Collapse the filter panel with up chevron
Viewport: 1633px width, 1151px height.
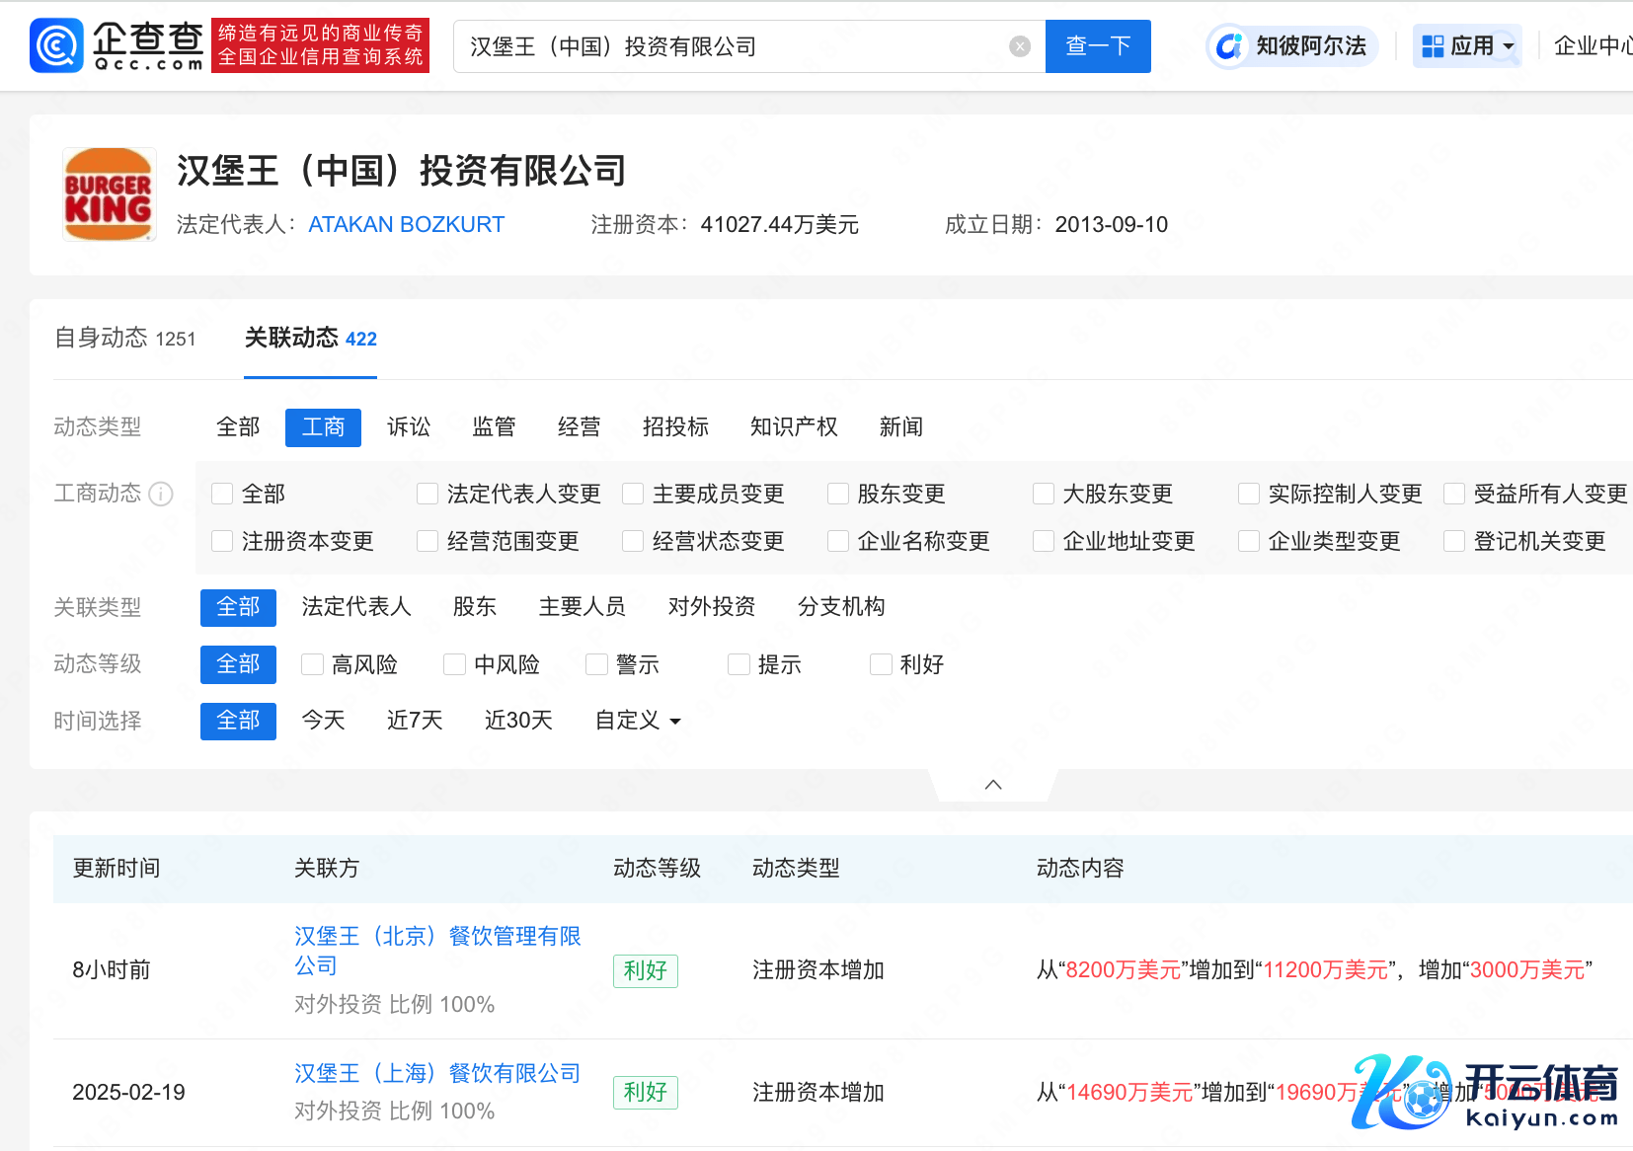point(993,785)
